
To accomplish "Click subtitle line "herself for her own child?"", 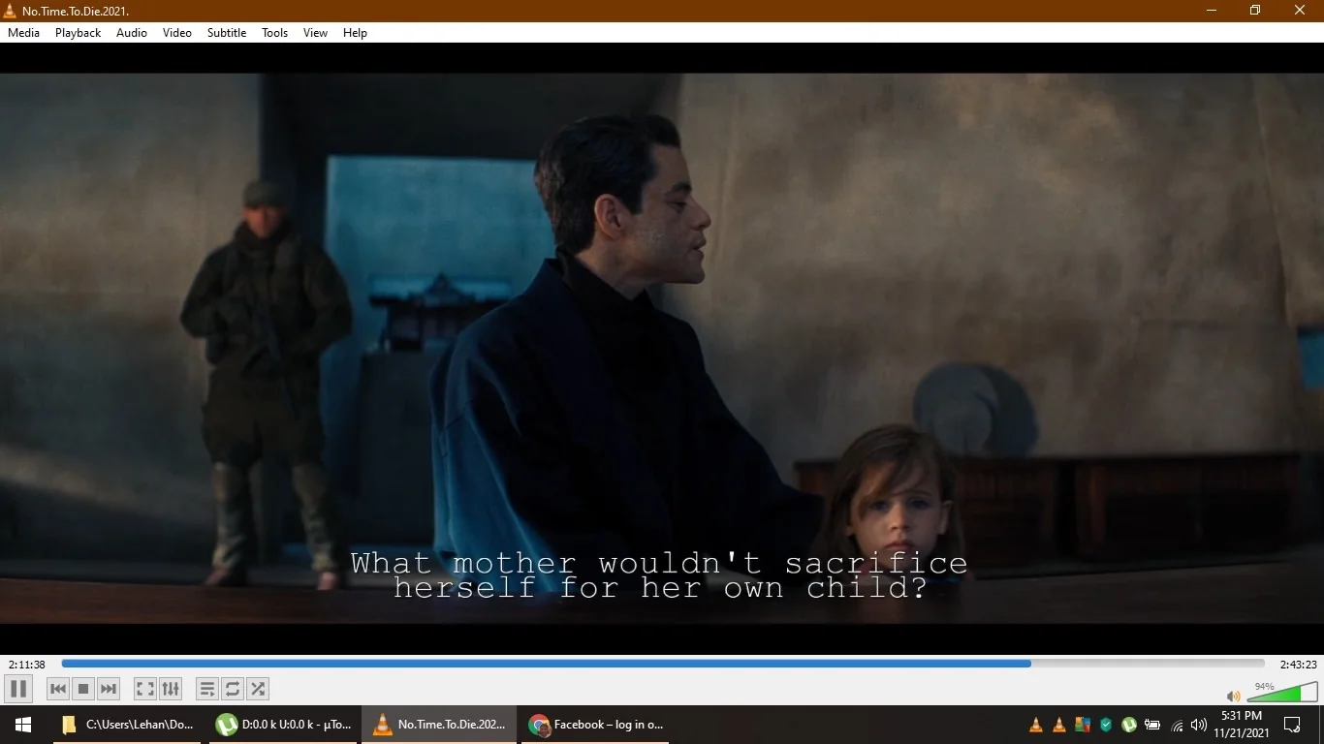I will [661, 587].
